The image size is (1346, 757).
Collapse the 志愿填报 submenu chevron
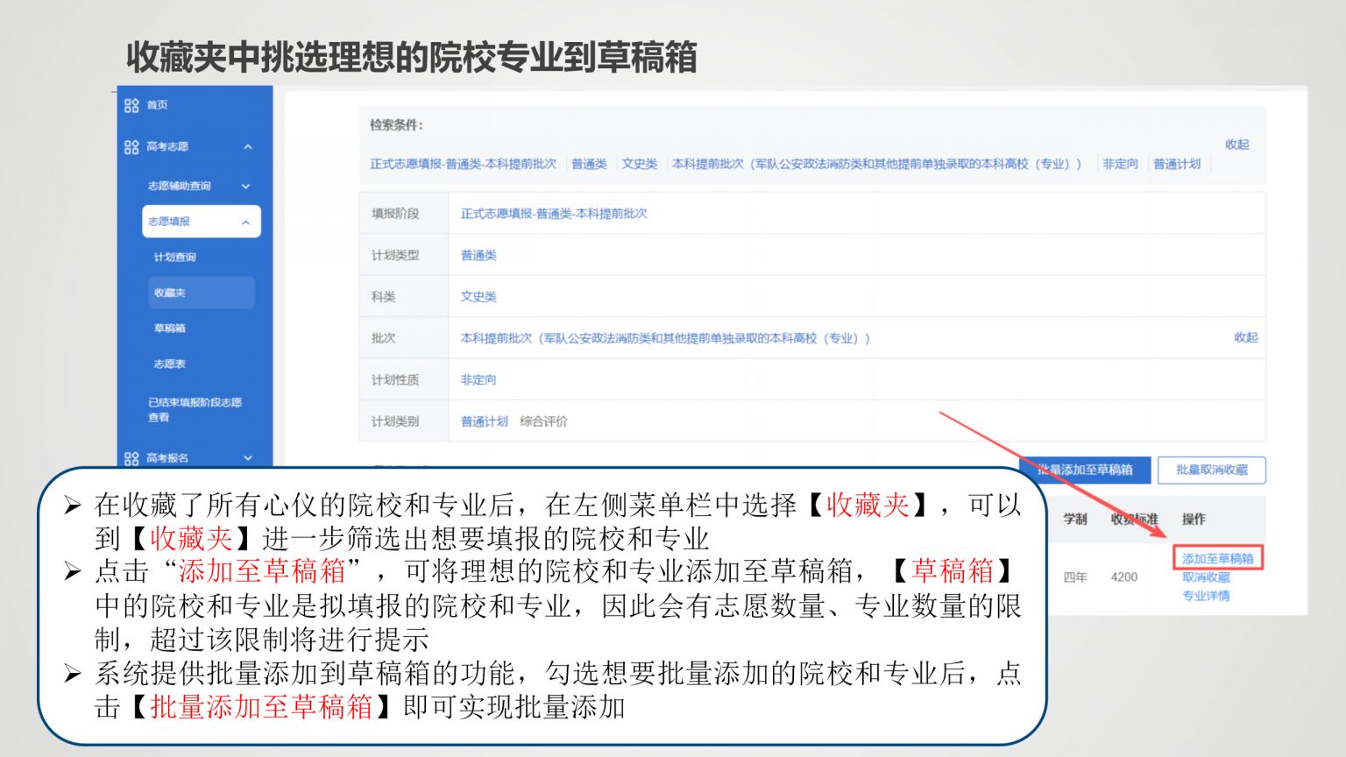click(245, 223)
